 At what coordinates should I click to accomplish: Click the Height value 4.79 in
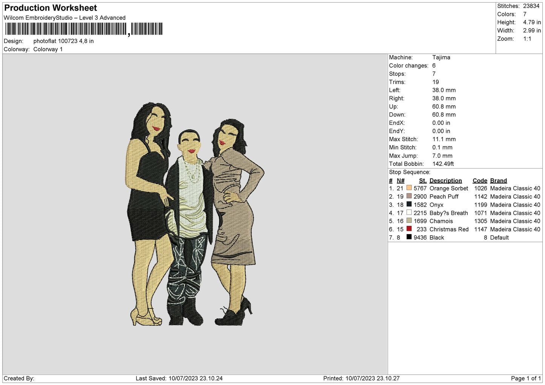[532, 22]
